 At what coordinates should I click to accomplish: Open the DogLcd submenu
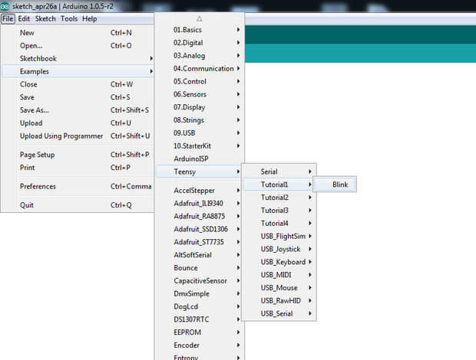[x=200, y=306]
